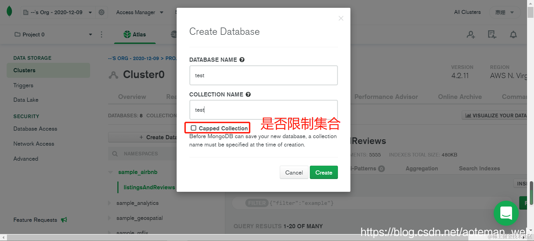Open Feature Requests link
This screenshot has height=241, width=534.
[x=35, y=220]
